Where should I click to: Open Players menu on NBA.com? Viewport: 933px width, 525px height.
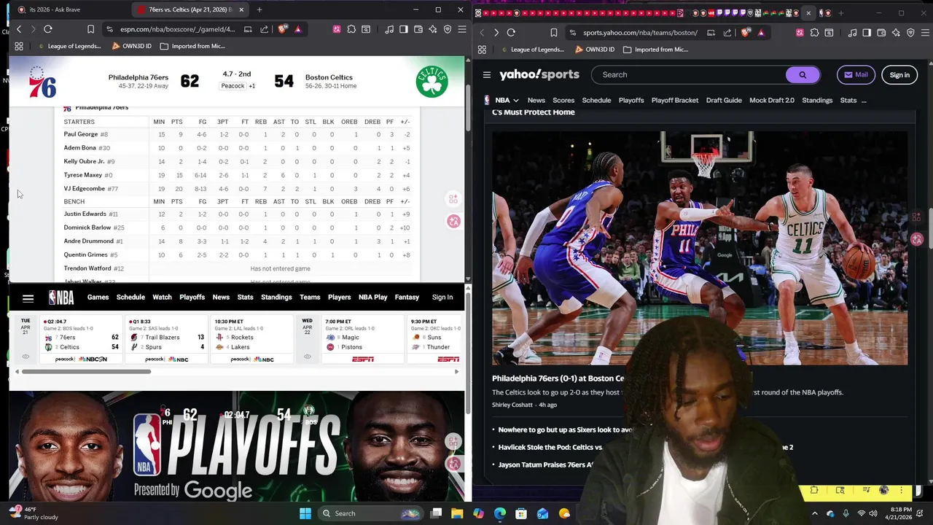click(x=339, y=297)
